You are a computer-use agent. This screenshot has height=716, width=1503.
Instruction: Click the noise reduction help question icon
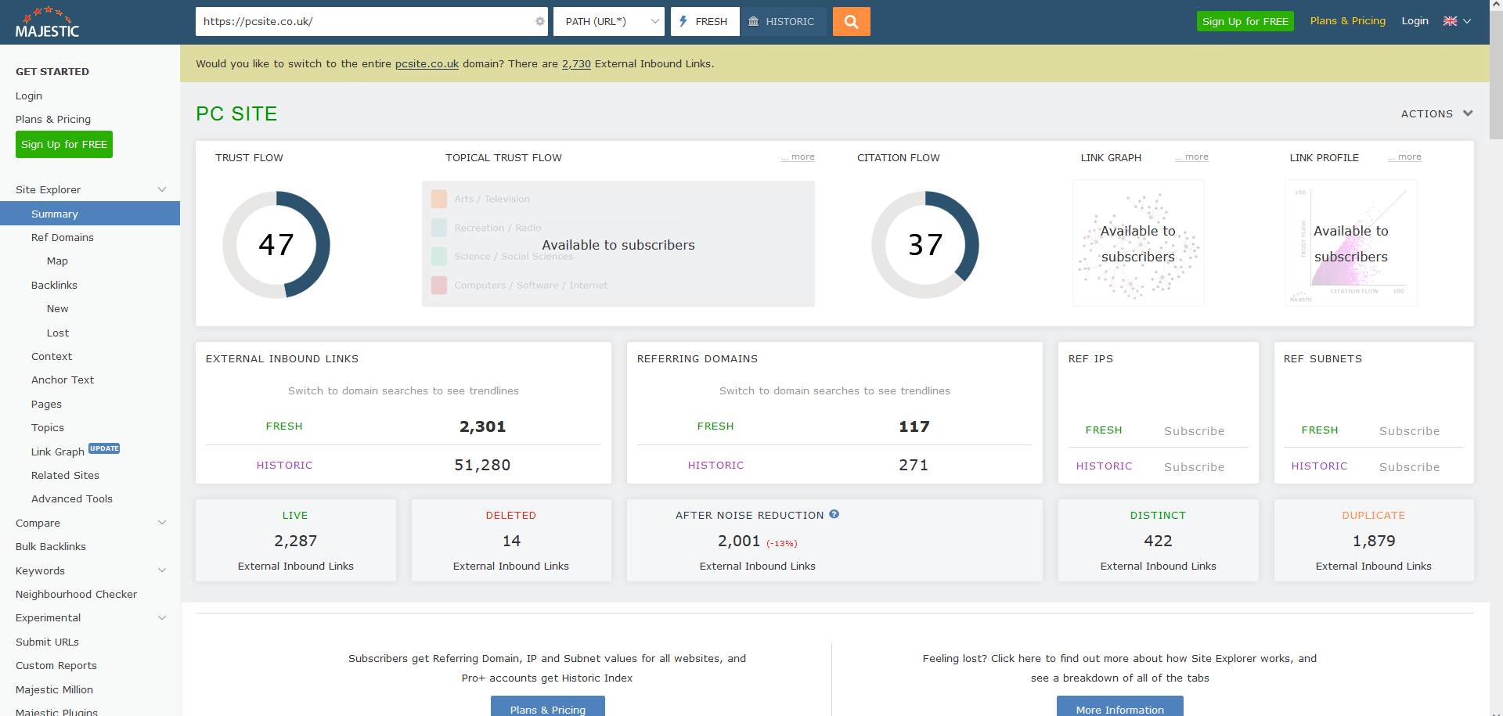coord(834,514)
